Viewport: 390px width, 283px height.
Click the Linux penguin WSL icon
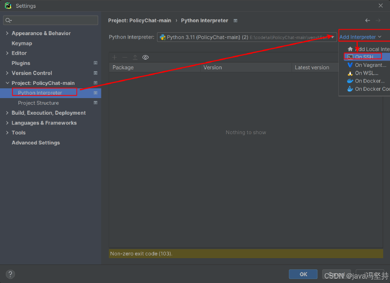tap(350, 73)
